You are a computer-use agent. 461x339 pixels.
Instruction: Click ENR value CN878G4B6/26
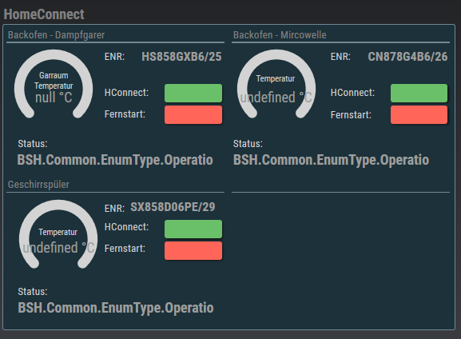[x=407, y=57]
